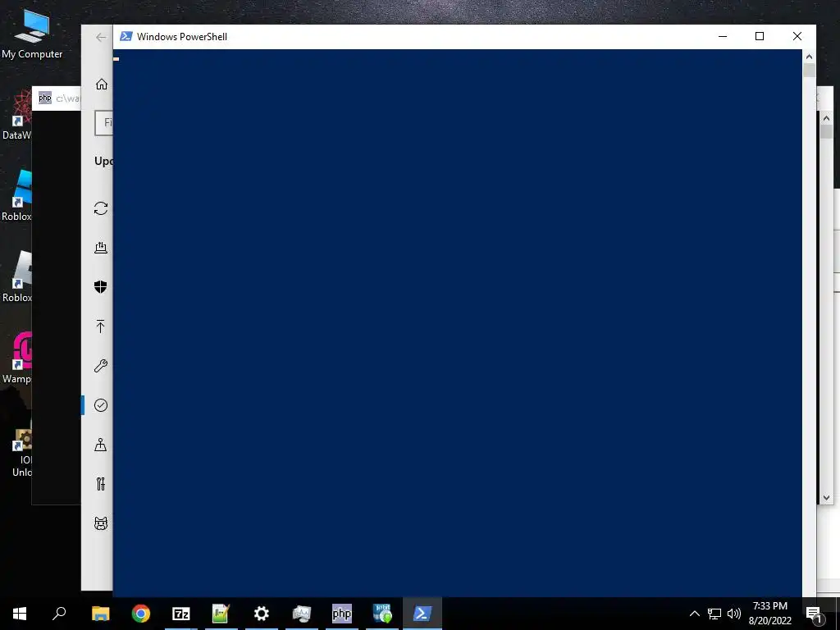Open Delivery Optimization icon in Settings
Screen dimensions: 840x630
101,247
